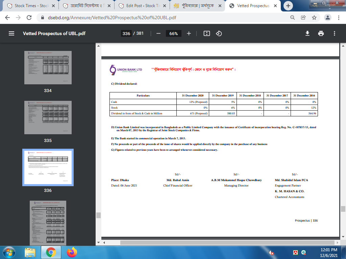Go back to previous page in browser
The image size is (346, 259).
click(x=7, y=18)
